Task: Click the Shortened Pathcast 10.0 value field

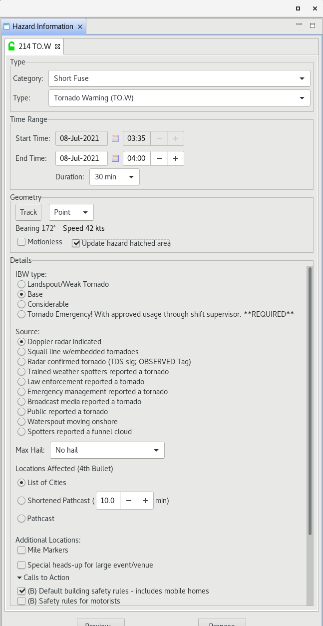Action: pos(108,501)
